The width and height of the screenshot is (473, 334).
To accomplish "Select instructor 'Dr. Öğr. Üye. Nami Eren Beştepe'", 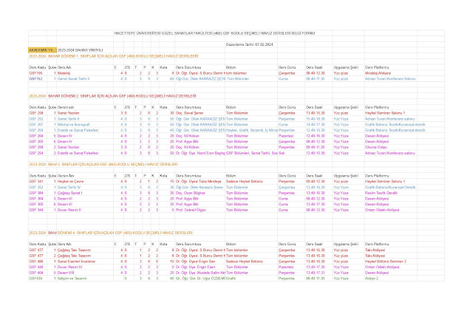I will tap(200, 153).
